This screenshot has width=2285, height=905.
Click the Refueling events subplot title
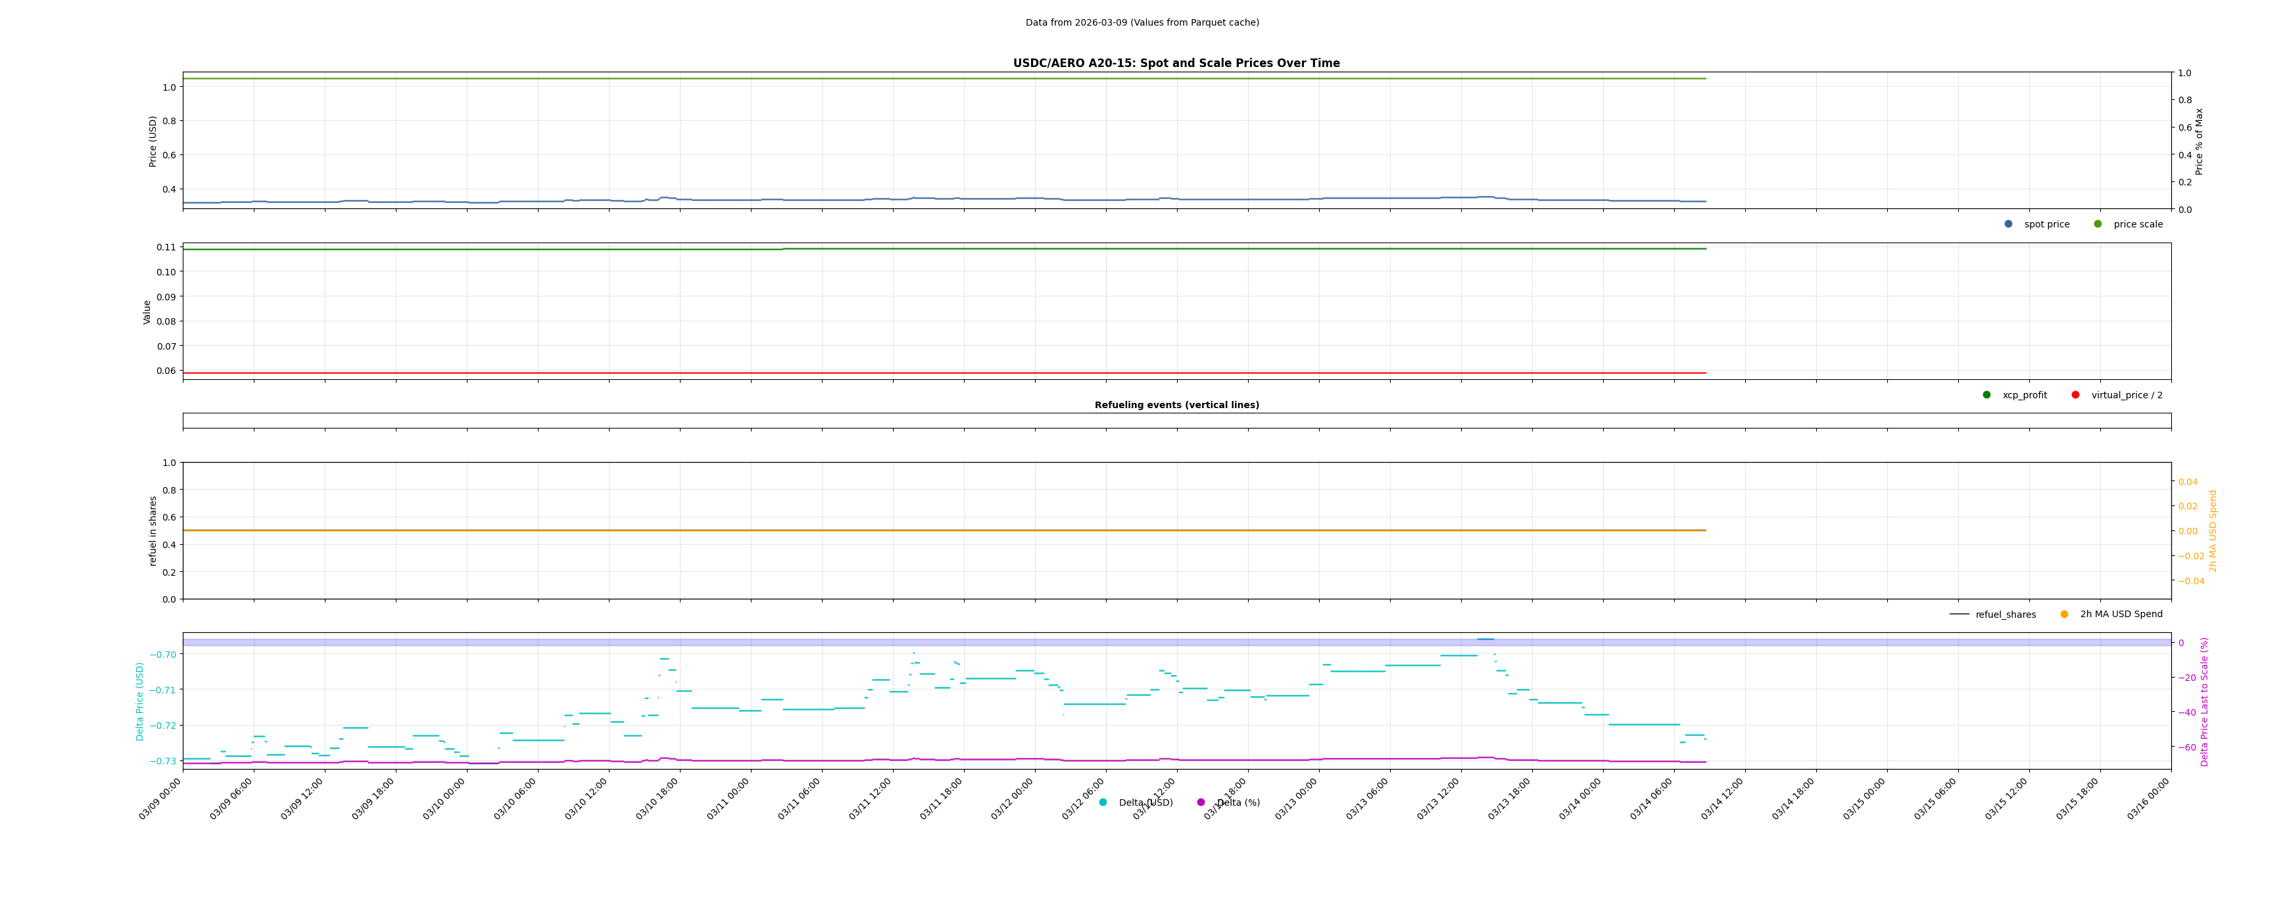tap(1176, 405)
